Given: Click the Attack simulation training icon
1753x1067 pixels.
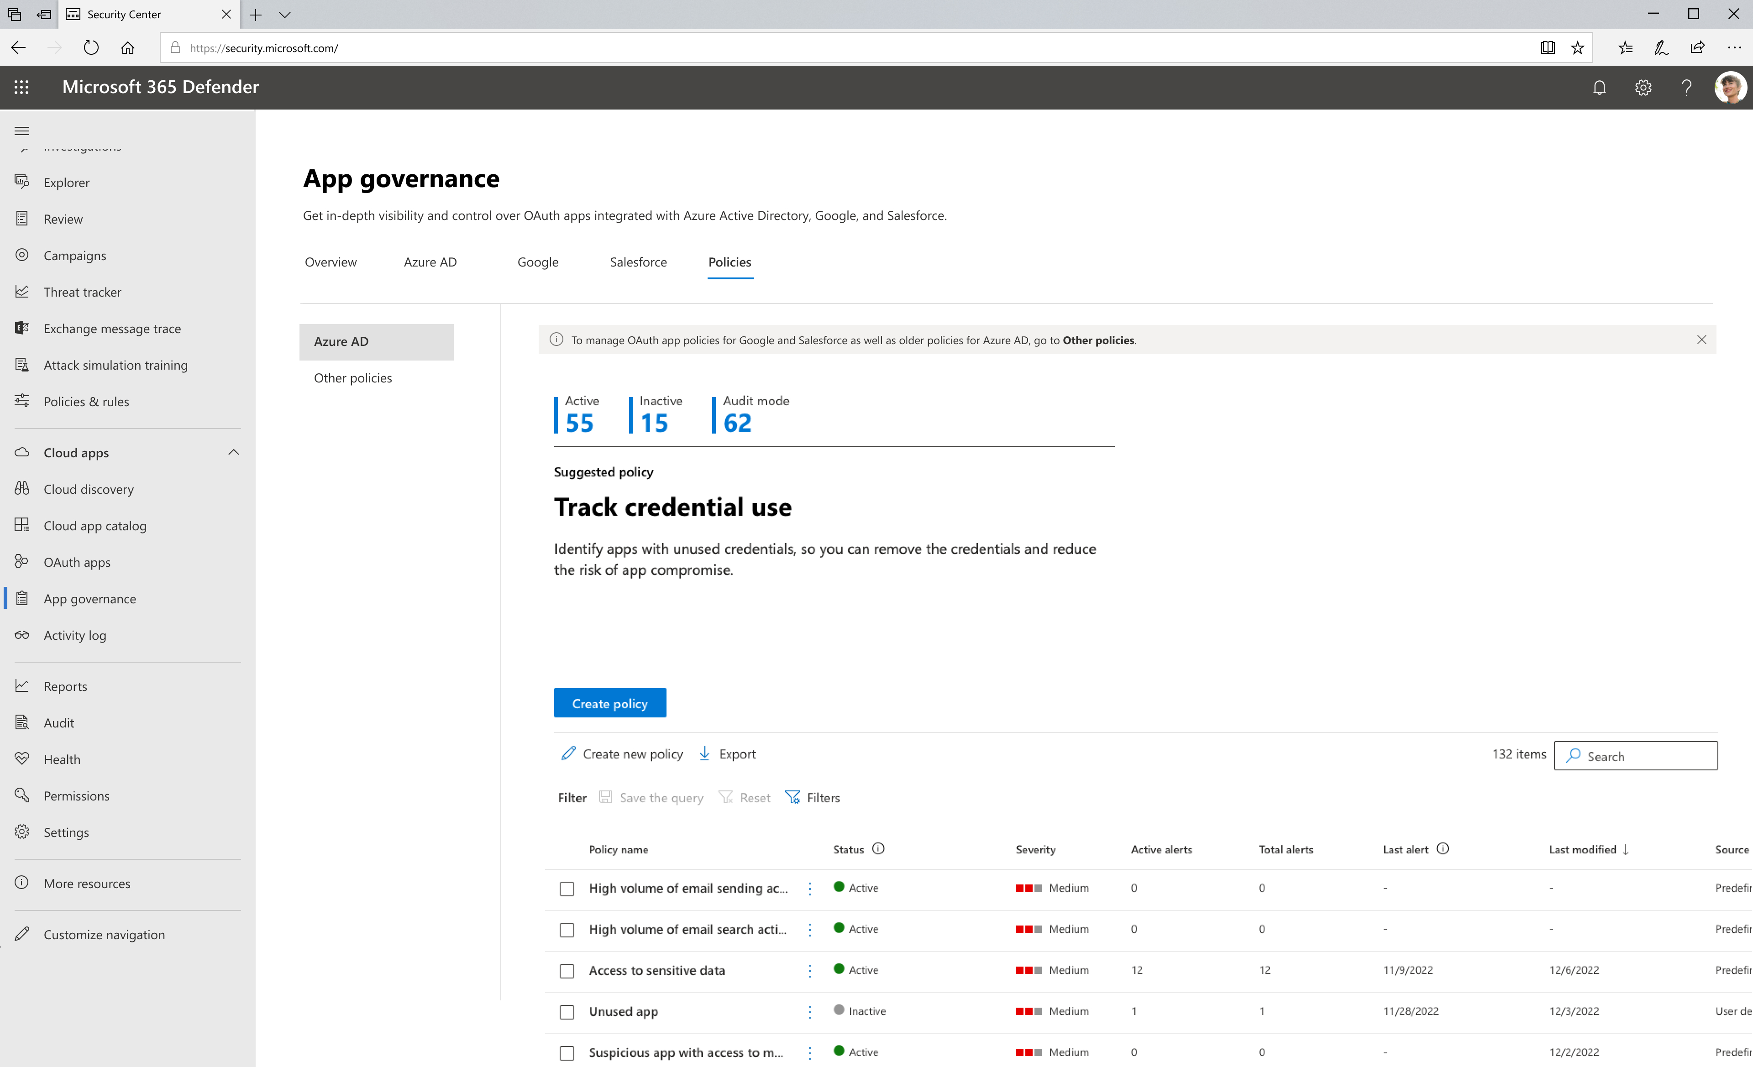Looking at the screenshot, I should [22, 365].
